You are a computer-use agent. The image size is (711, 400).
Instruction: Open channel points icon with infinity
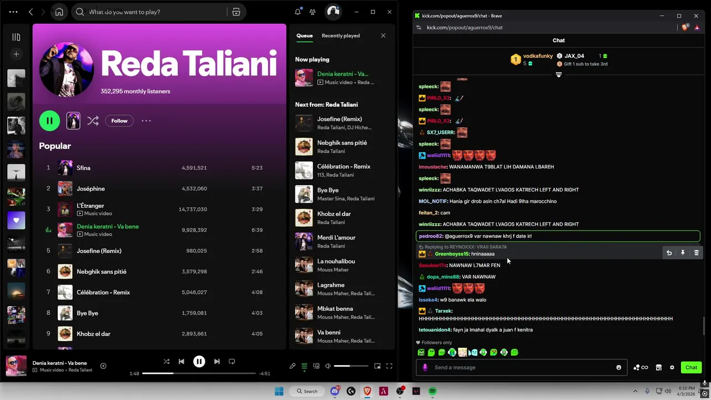coord(640,367)
